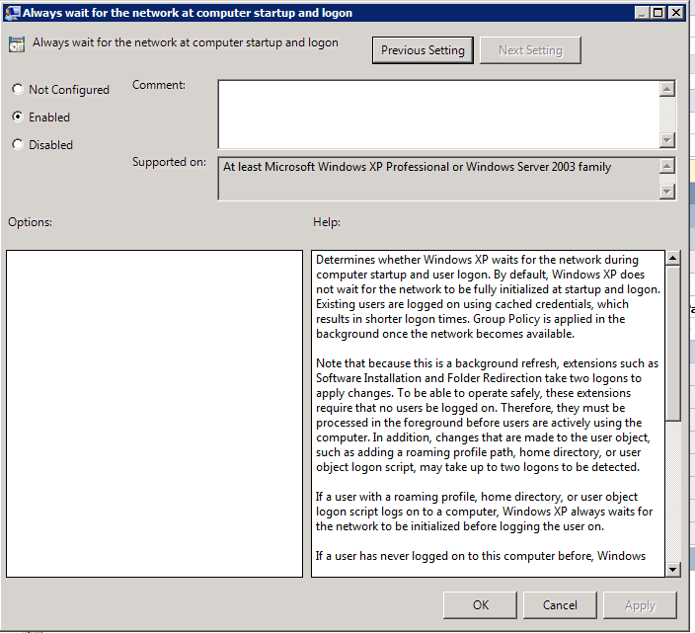Set the policy to Disabled
Screen dimensions: 695x633
[18, 145]
